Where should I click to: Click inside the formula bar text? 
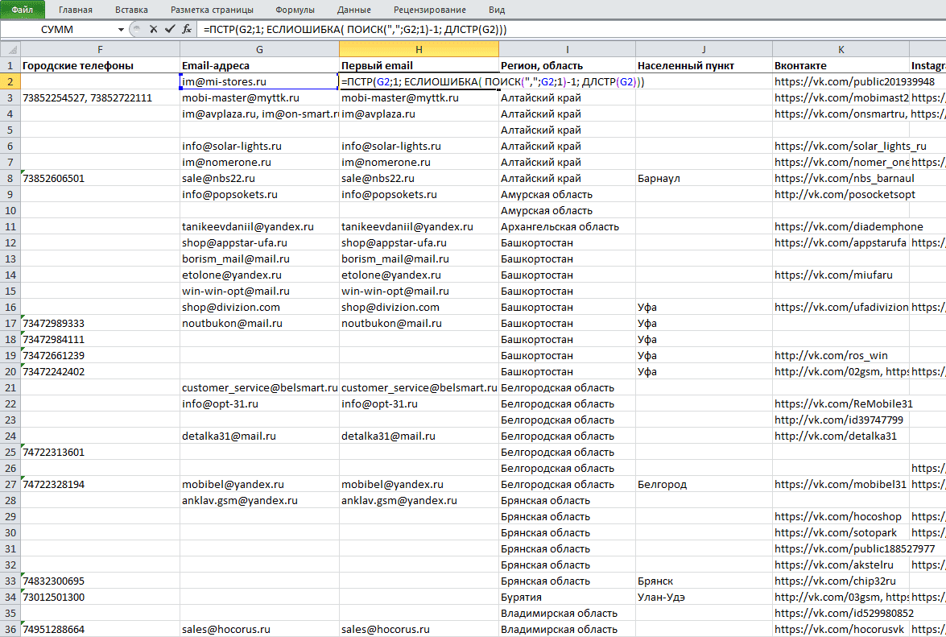tap(355, 29)
